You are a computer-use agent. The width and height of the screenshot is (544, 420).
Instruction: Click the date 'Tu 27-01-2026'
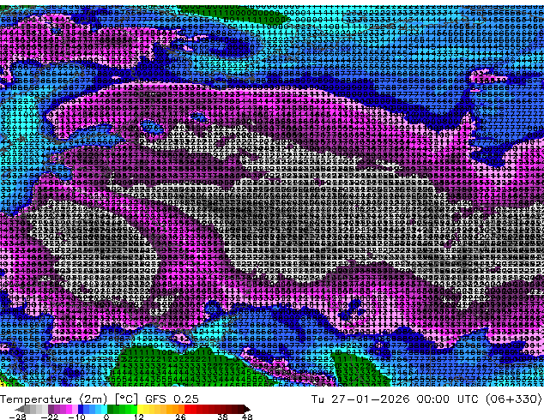pos(360,399)
